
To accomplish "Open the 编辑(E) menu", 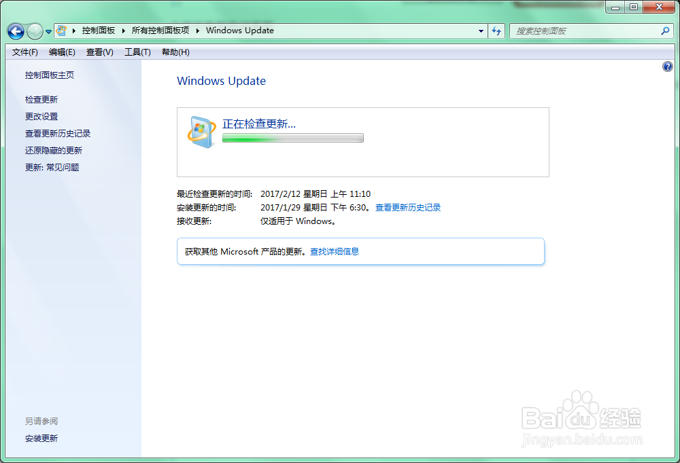I will coord(62,52).
